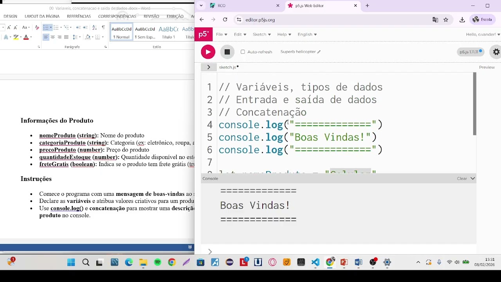
Task: Expand the sketch files sidebar arrow
Action: (209, 67)
